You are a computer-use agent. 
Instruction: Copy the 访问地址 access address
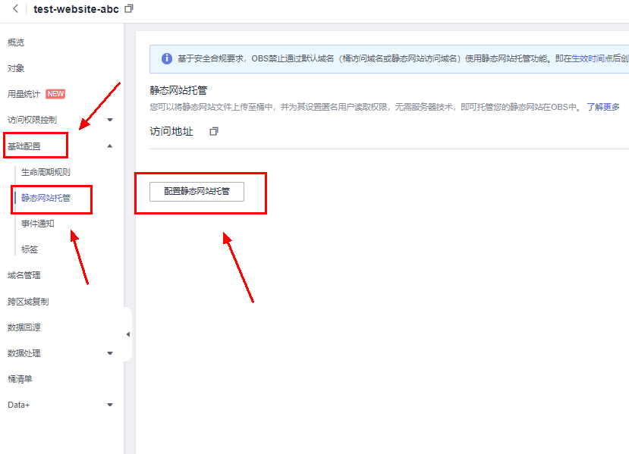[214, 130]
